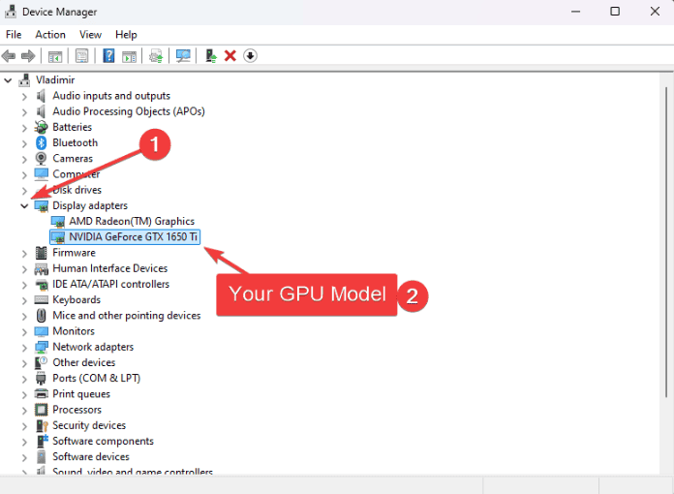Viewport: 674px width, 494px height.
Task: Click Scan for hardware changes monitor icon
Action: point(183,56)
